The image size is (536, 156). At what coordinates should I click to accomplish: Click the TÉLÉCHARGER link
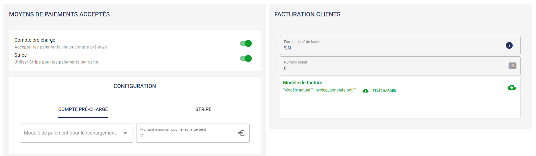click(384, 91)
